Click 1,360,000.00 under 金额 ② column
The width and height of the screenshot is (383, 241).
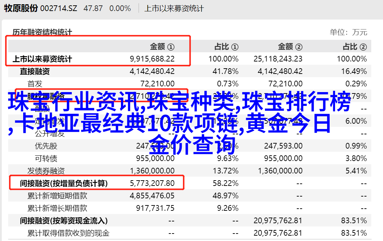pyautogui.click(x=280, y=171)
